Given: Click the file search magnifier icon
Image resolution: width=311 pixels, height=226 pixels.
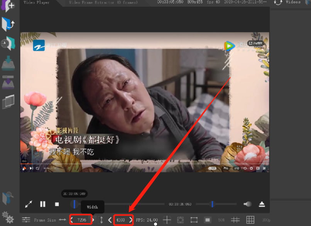Looking at the screenshot, I should (x=8, y=198).
